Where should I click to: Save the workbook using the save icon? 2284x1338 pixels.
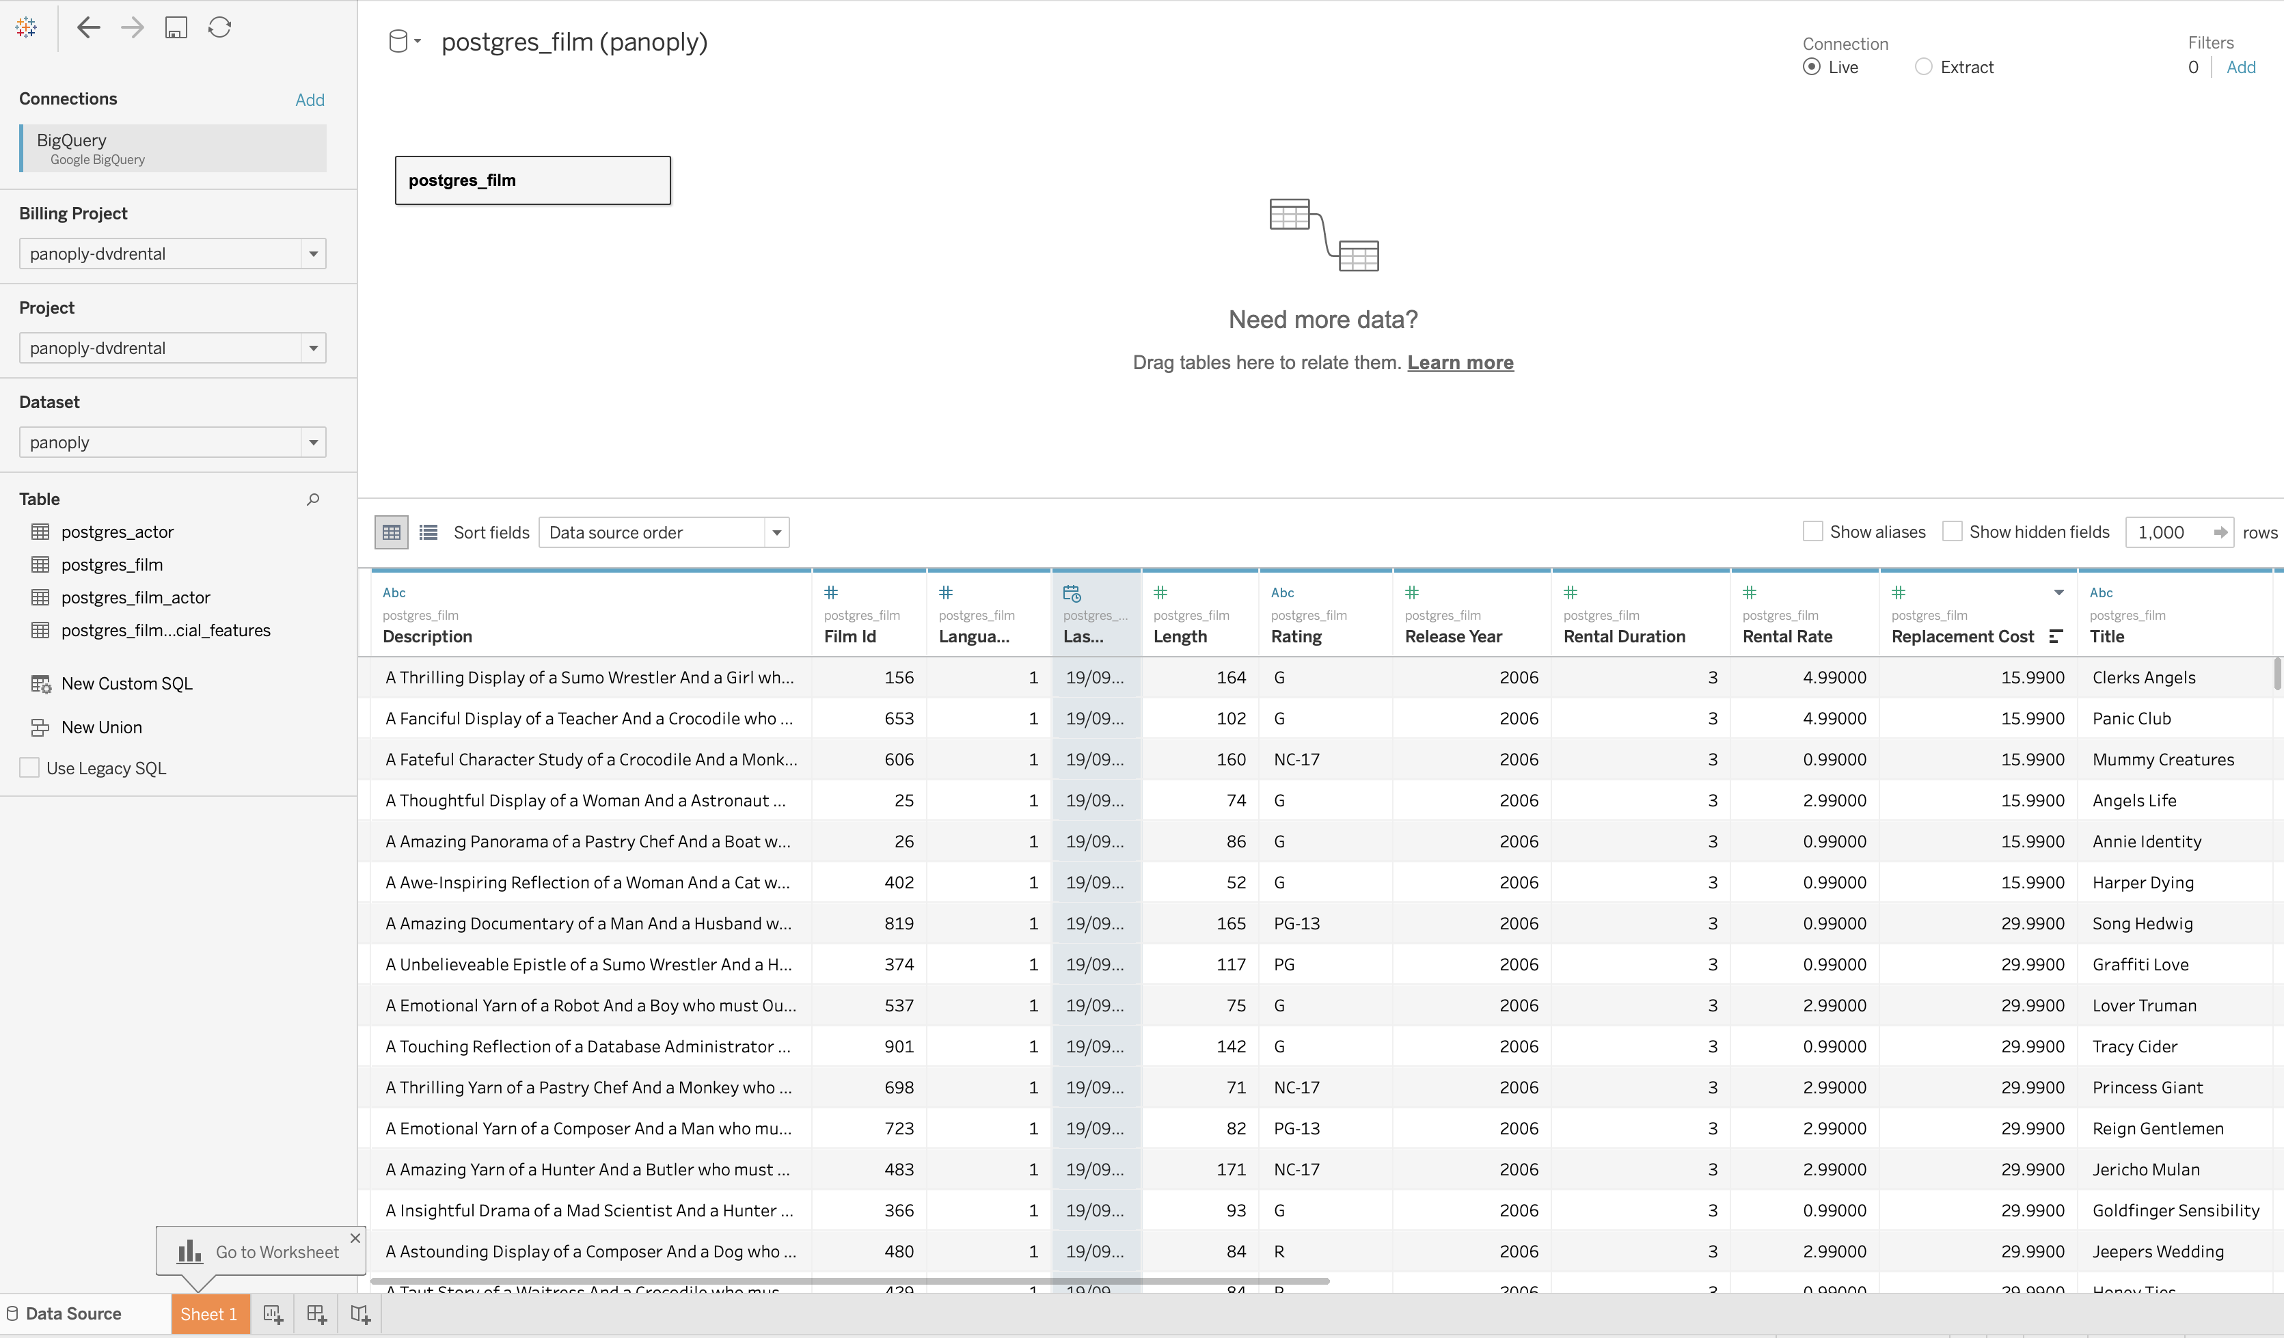pyautogui.click(x=176, y=27)
